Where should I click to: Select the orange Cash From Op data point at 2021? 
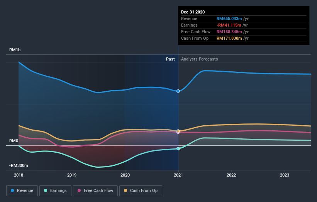pyautogui.click(x=178, y=131)
